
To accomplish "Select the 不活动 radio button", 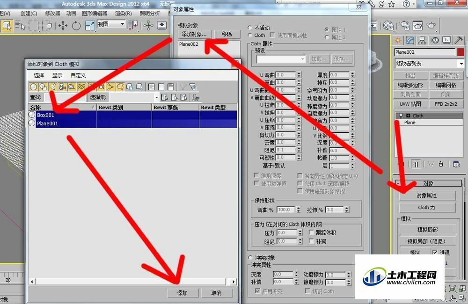I will 250,28.
